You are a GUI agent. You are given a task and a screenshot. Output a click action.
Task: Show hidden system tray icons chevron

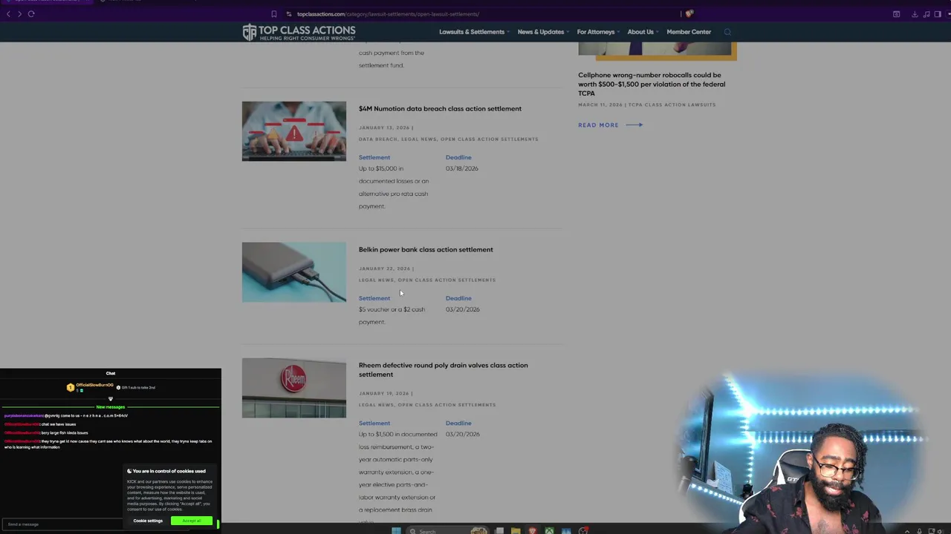[906, 531]
